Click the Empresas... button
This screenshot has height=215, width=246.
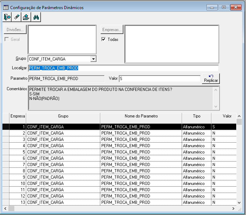point(112,29)
